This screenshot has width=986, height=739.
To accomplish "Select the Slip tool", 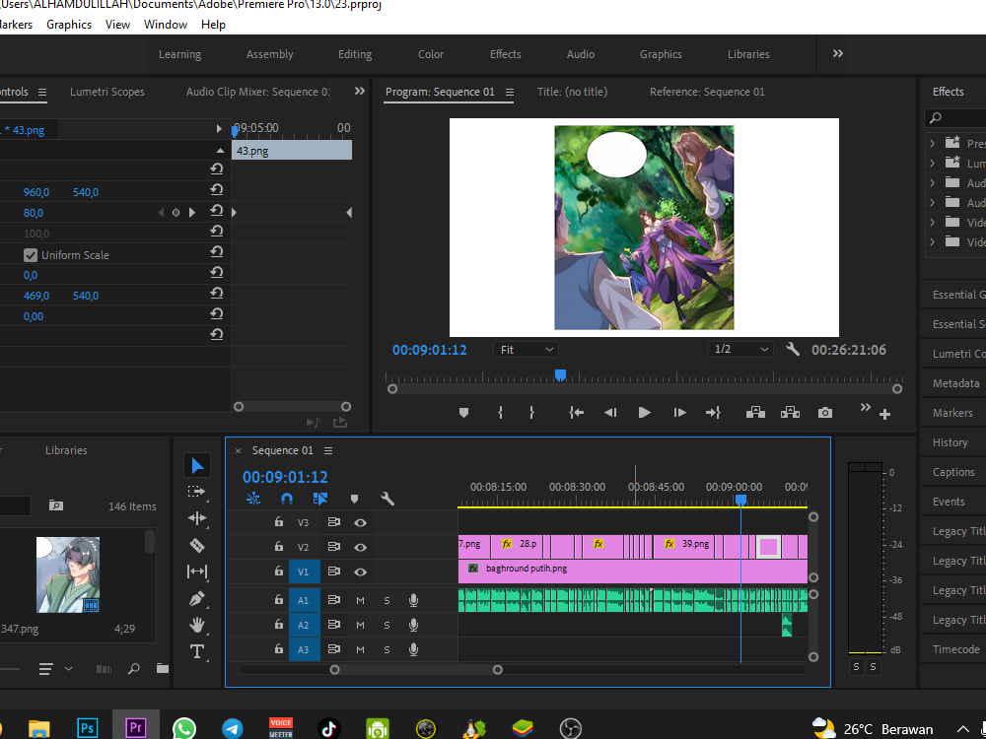I will [x=197, y=571].
